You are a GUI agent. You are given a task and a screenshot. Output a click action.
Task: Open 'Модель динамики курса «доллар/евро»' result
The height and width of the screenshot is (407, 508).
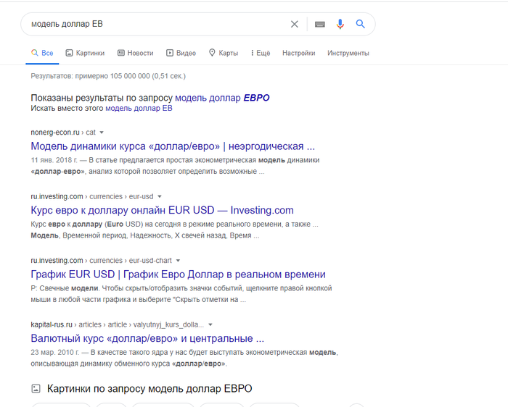tap(173, 146)
